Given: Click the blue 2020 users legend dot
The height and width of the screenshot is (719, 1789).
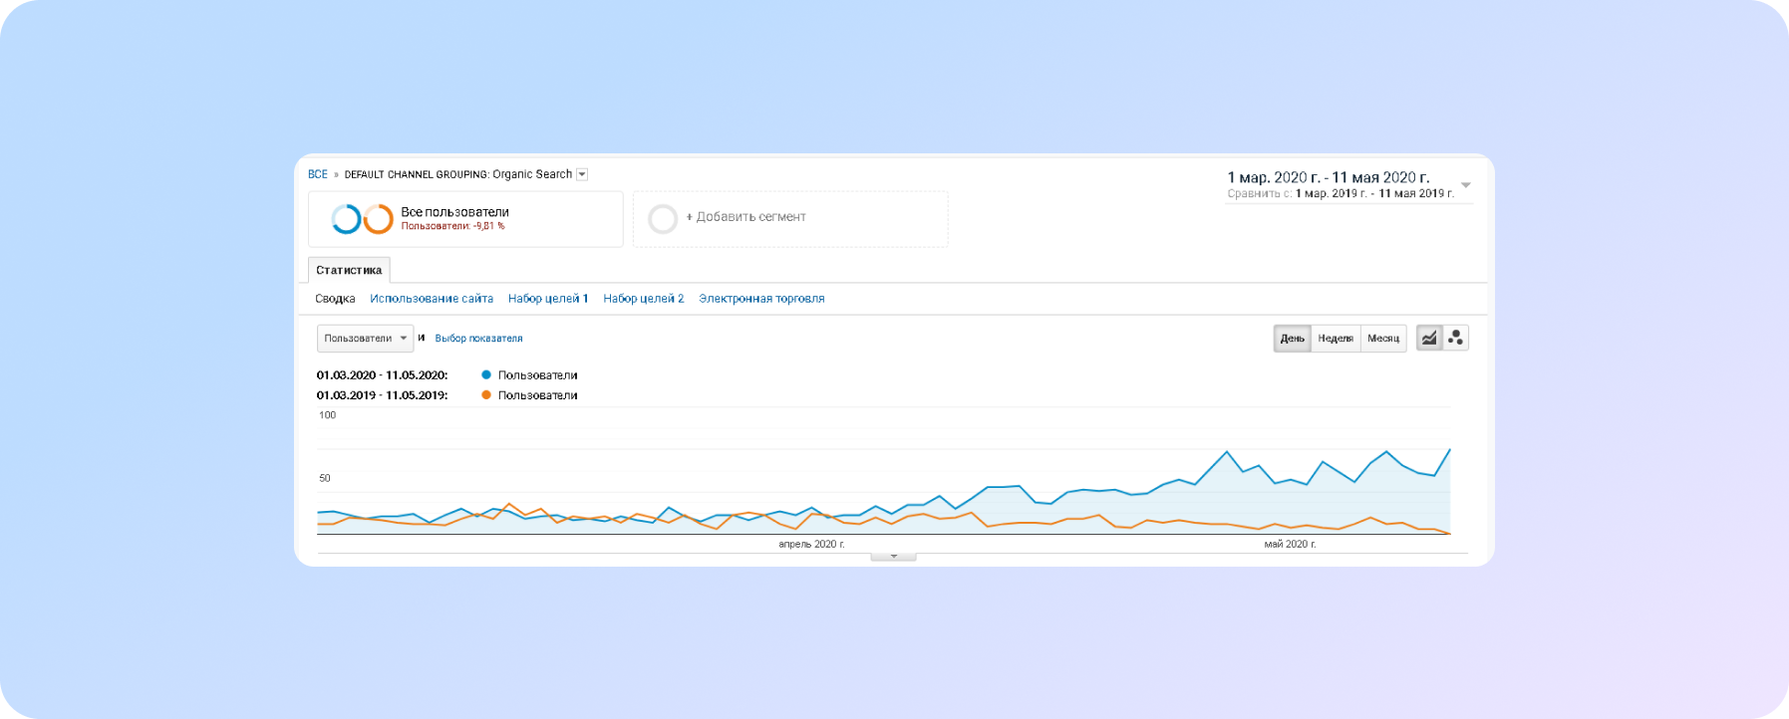Looking at the screenshot, I should tap(486, 375).
